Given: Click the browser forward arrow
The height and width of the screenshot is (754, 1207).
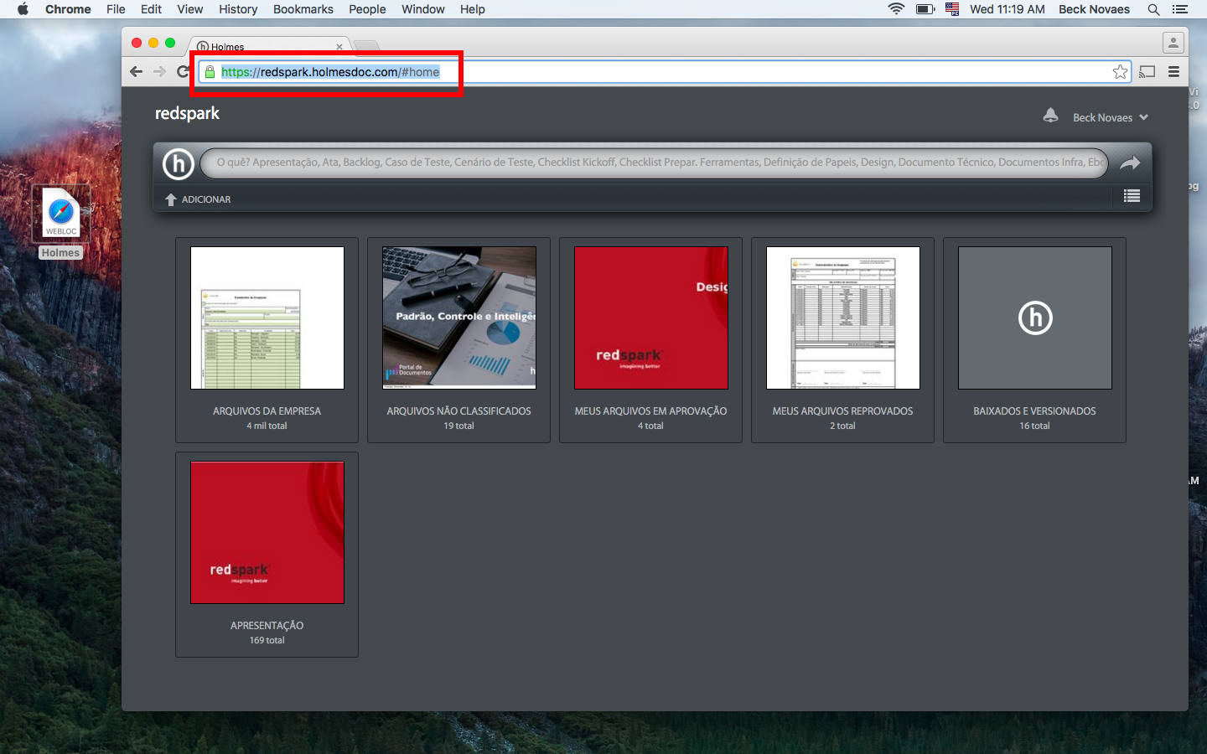Looking at the screenshot, I should tap(159, 72).
